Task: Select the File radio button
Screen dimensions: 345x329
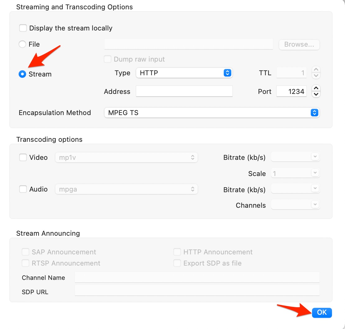Action: (22, 44)
